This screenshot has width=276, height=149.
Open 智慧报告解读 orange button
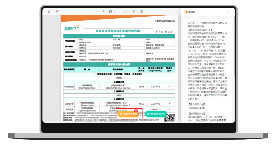tap(129, 114)
